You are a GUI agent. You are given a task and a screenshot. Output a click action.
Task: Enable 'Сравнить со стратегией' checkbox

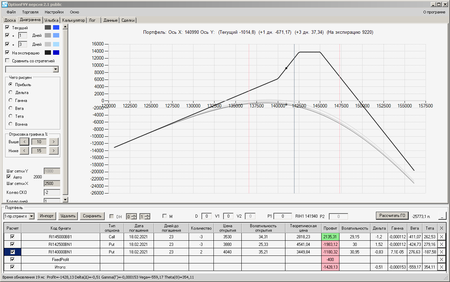(7, 61)
